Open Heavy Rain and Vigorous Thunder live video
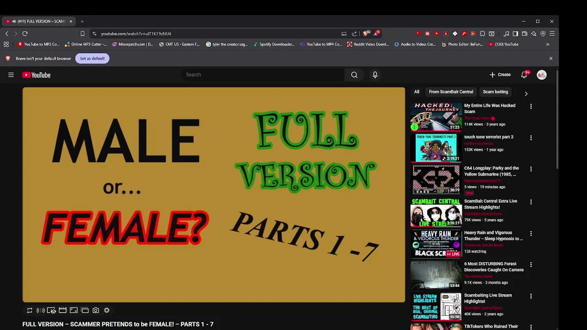 pos(493,236)
